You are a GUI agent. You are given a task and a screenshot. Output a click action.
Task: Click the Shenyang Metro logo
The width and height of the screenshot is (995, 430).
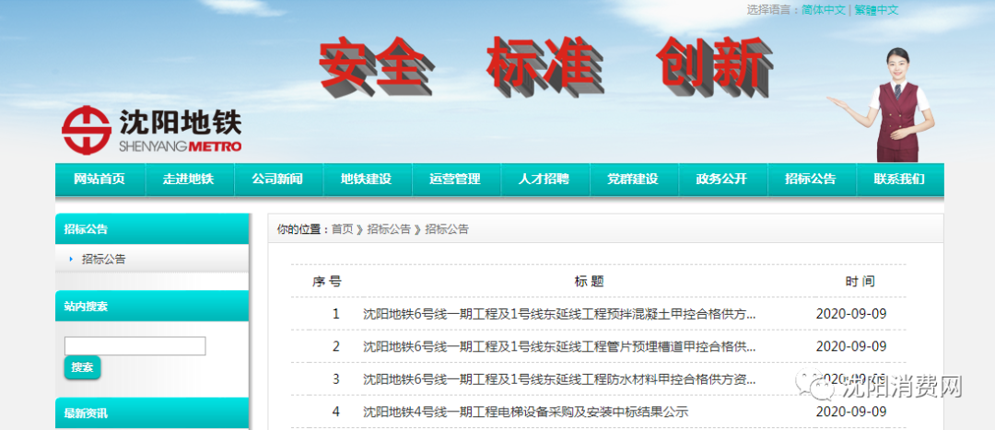pyautogui.click(x=151, y=131)
